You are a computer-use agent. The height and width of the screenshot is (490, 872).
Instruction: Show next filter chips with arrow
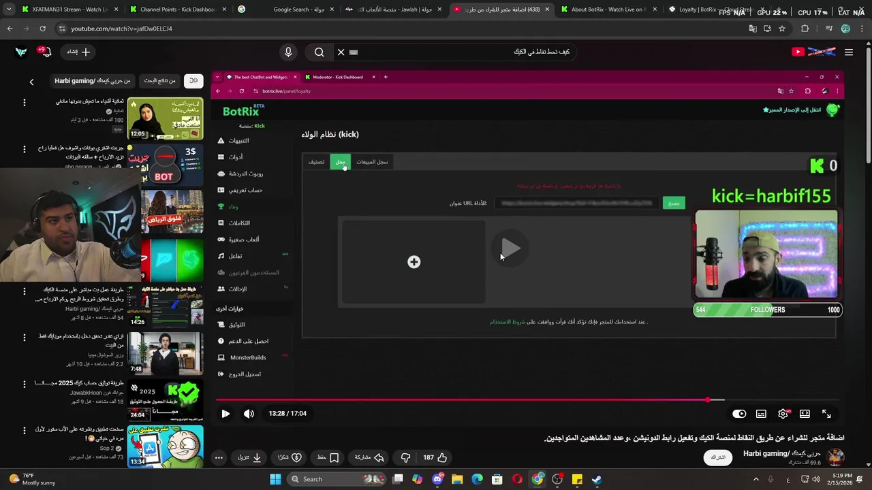[x=31, y=82]
